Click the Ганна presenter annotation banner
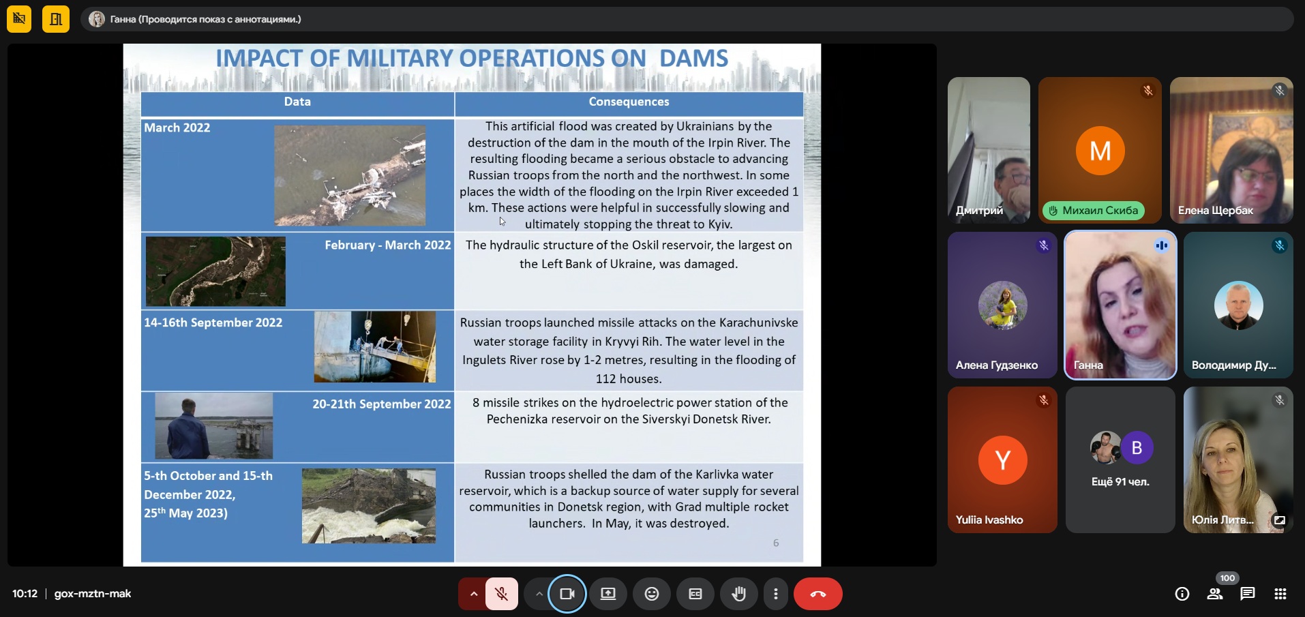The height and width of the screenshot is (617, 1305). [x=205, y=19]
